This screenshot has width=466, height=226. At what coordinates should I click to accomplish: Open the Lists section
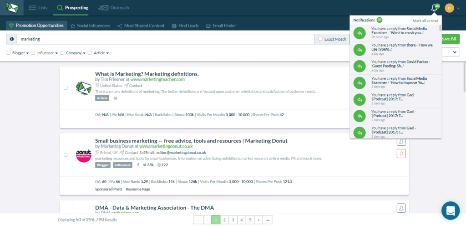click(38, 8)
